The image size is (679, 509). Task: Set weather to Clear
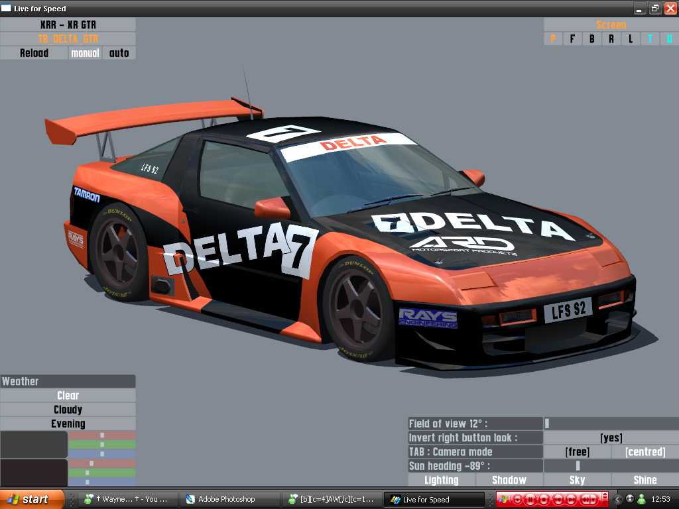[68, 395]
